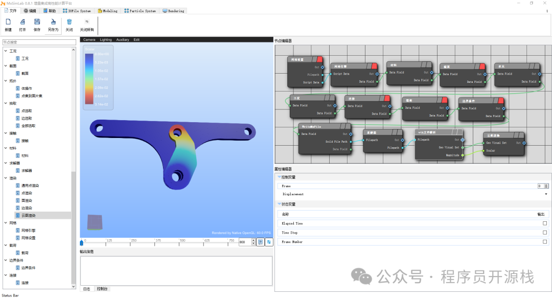Click the 关闭 (Close) trash icon
This screenshot has width=552, height=299.
[69, 22]
